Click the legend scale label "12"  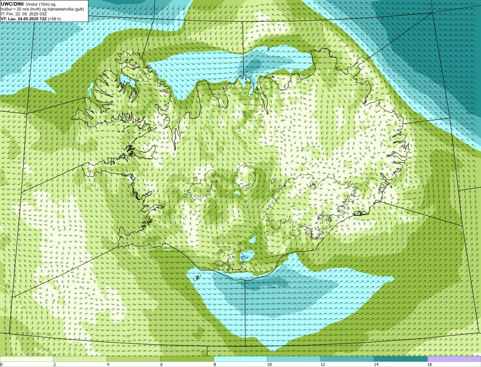pos(323,364)
